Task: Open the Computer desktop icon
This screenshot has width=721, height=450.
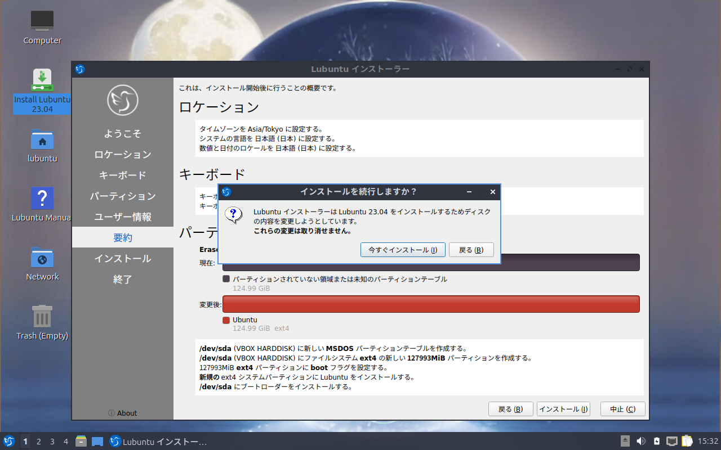Action: click(42, 27)
